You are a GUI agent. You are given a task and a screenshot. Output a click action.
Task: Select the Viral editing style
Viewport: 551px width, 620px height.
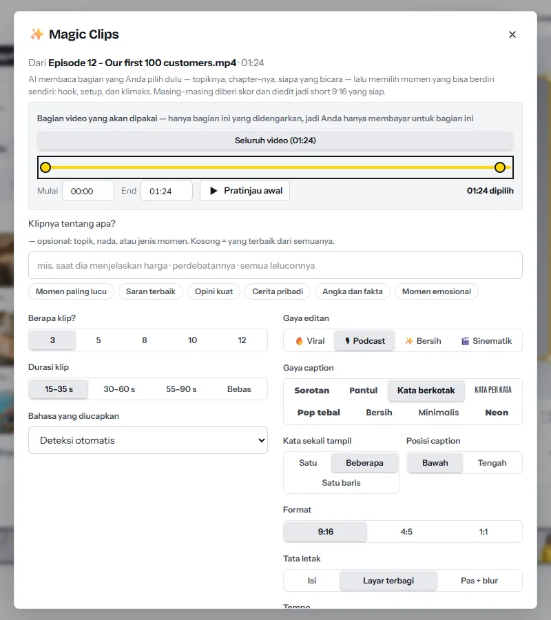(x=310, y=341)
